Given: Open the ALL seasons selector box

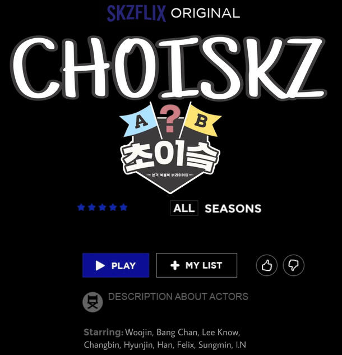Looking at the screenshot, I should coord(184,208).
